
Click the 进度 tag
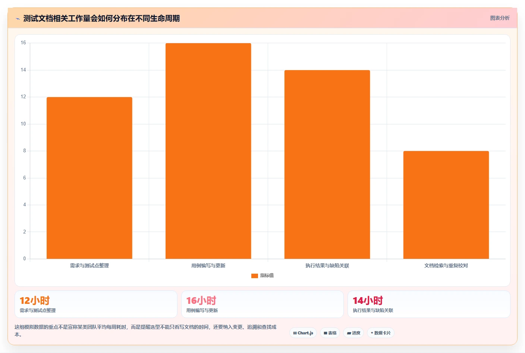tap(353, 333)
